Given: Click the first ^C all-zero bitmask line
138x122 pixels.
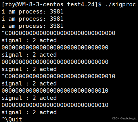Looking at the screenshot, I should (58, 33).
